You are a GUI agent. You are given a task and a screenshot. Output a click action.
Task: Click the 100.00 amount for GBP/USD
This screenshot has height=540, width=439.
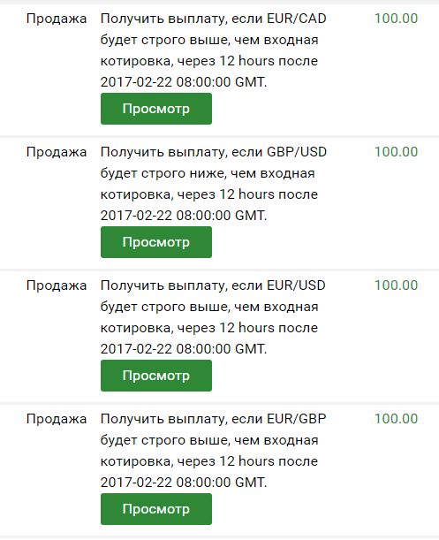click(396, 152)
